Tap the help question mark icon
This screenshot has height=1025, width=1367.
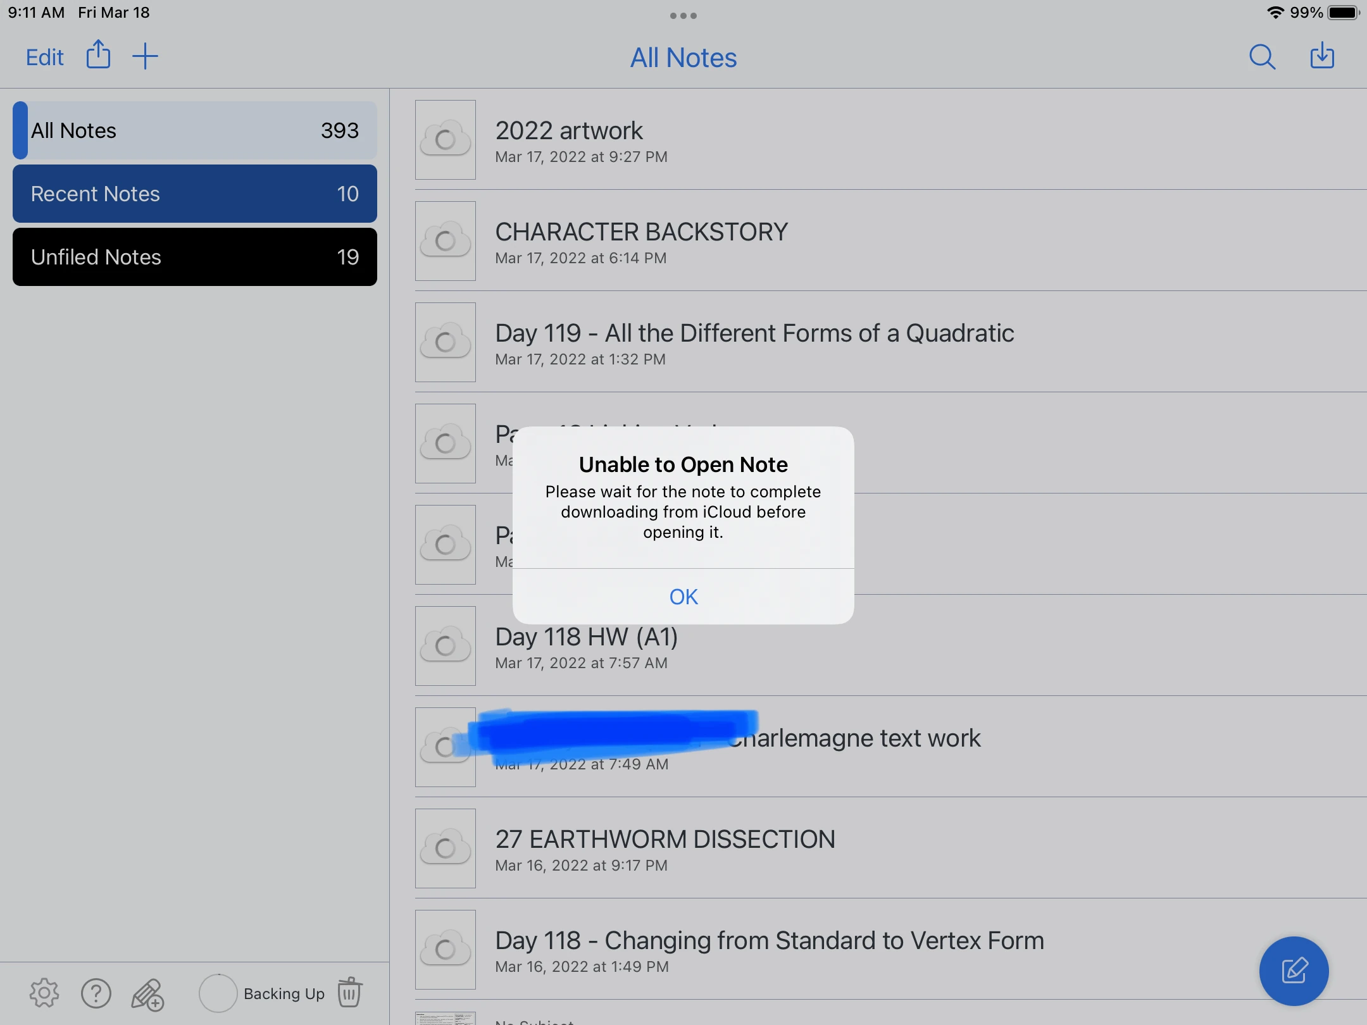coord(96,993)
